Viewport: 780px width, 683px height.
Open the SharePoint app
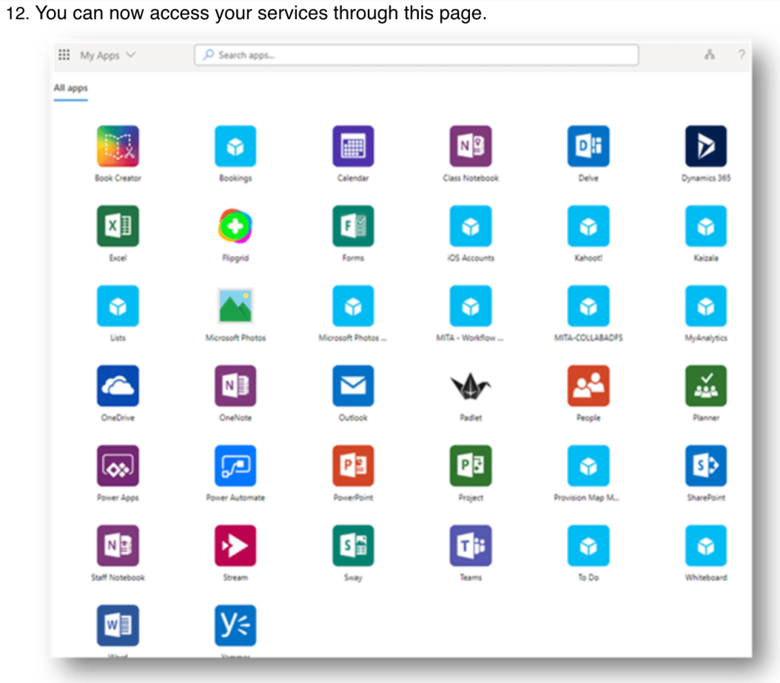coord(705,466)
